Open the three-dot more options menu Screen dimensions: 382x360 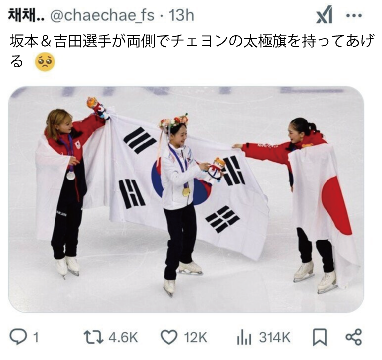pyautogui.click(x=354, y=16)
